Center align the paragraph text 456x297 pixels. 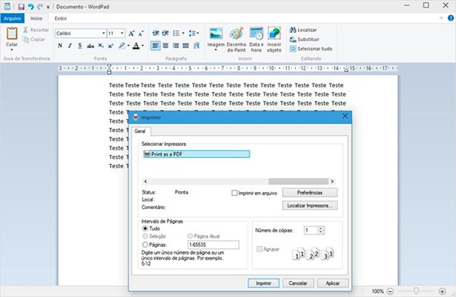coord(166,46)
